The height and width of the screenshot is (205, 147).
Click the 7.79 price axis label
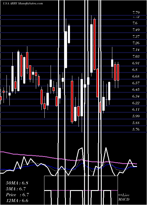pyautogui.click(x=136, y=13)
